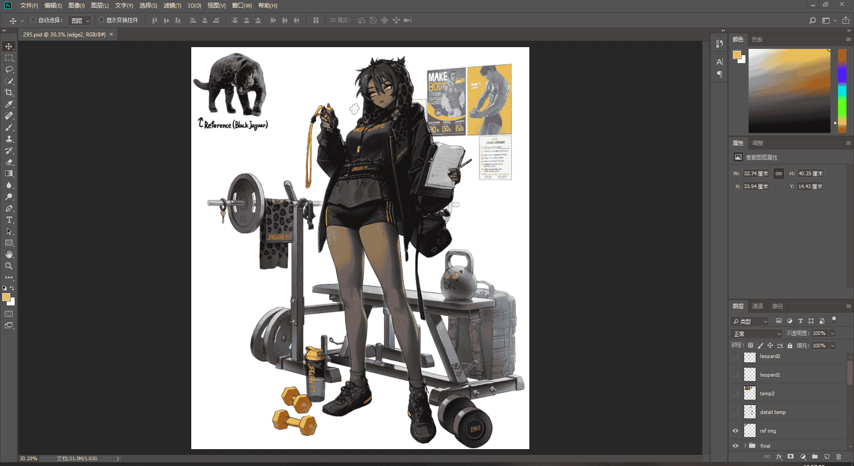Open the layer filter 类型 dropdown
854x466 pixels.
pos(750,321)
